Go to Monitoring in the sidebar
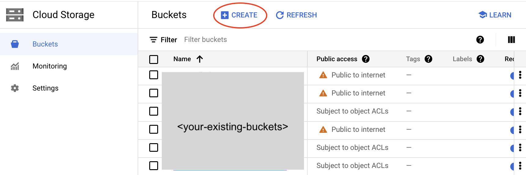Screen dimensions: 526x175 [x=50, y=66]
